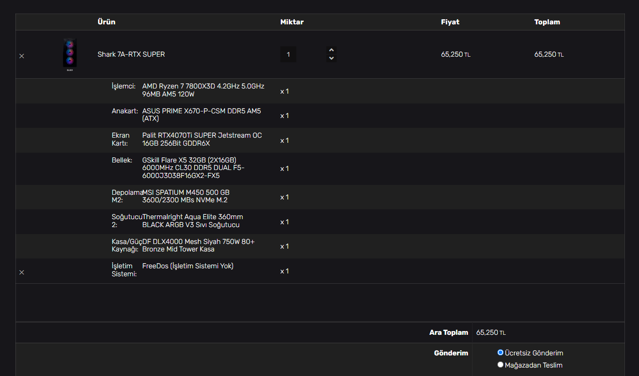Remove the FreeDos operating system item
This screenshot has height=376, width=639.
click(x=22, y=272)
